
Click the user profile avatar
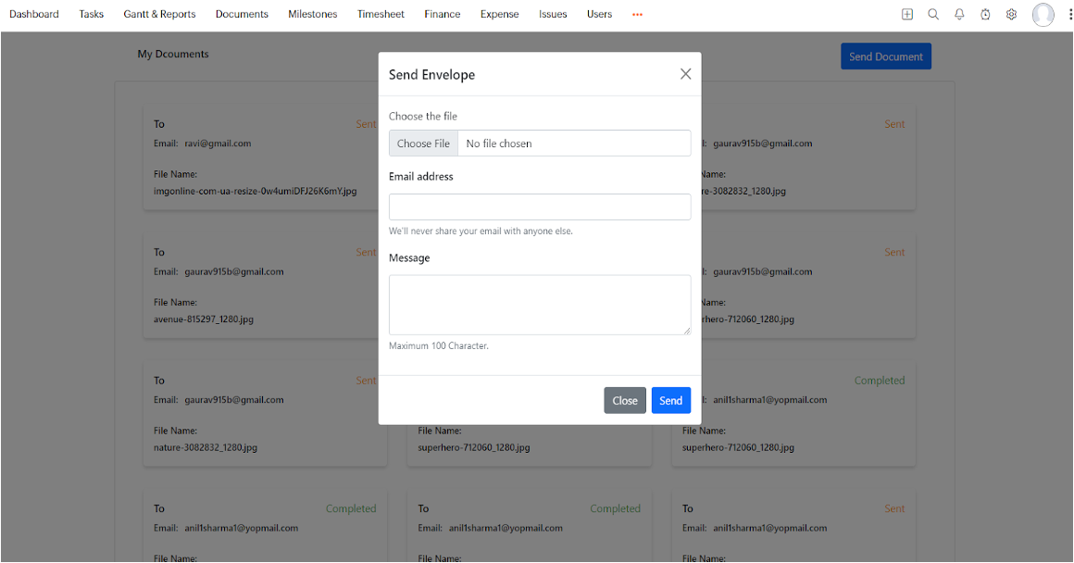point(1043,14)
